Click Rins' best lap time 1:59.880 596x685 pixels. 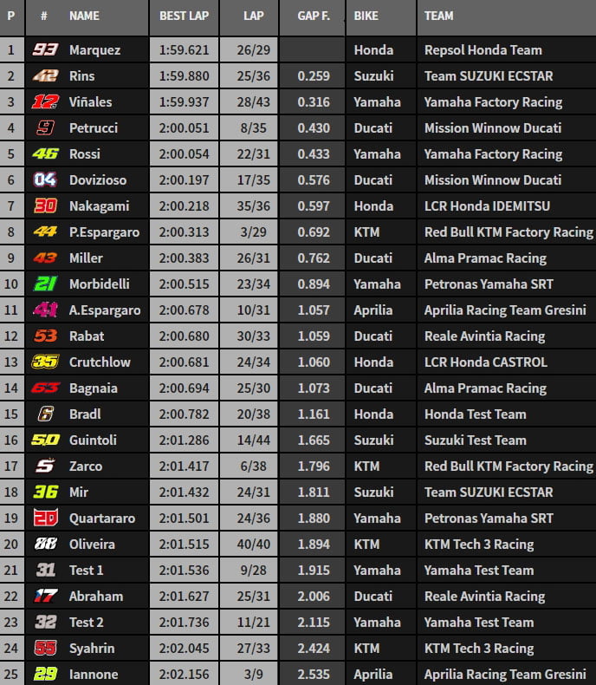[184, 76]
